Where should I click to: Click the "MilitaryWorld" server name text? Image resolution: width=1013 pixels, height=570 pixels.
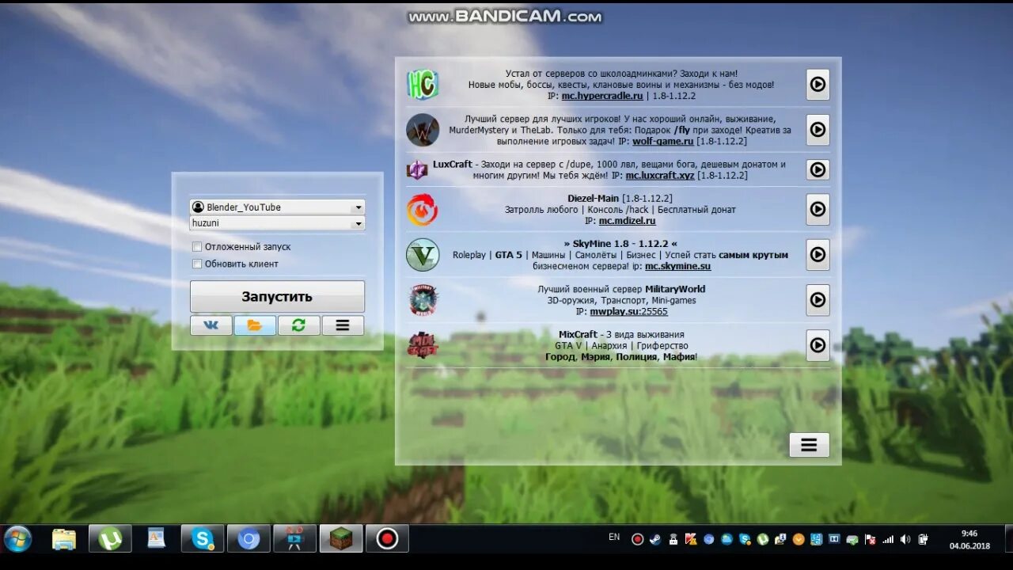675,289
